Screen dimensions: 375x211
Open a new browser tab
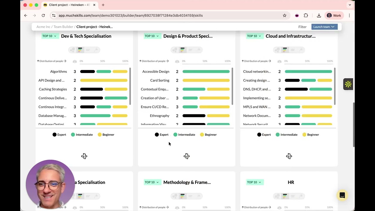[x=103, y=5]
